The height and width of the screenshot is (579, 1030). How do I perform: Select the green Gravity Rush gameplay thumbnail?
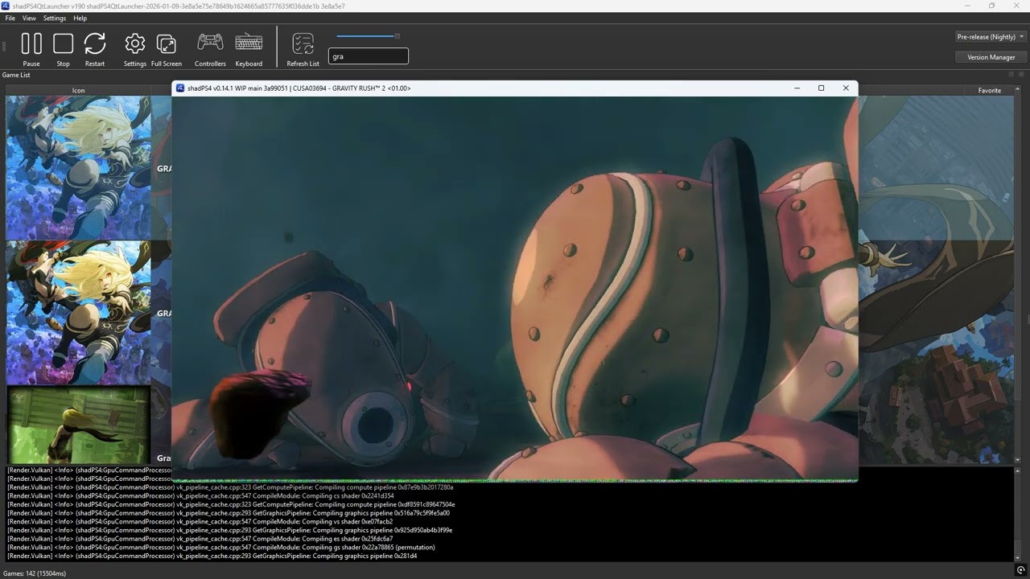(x=78, y=425)
